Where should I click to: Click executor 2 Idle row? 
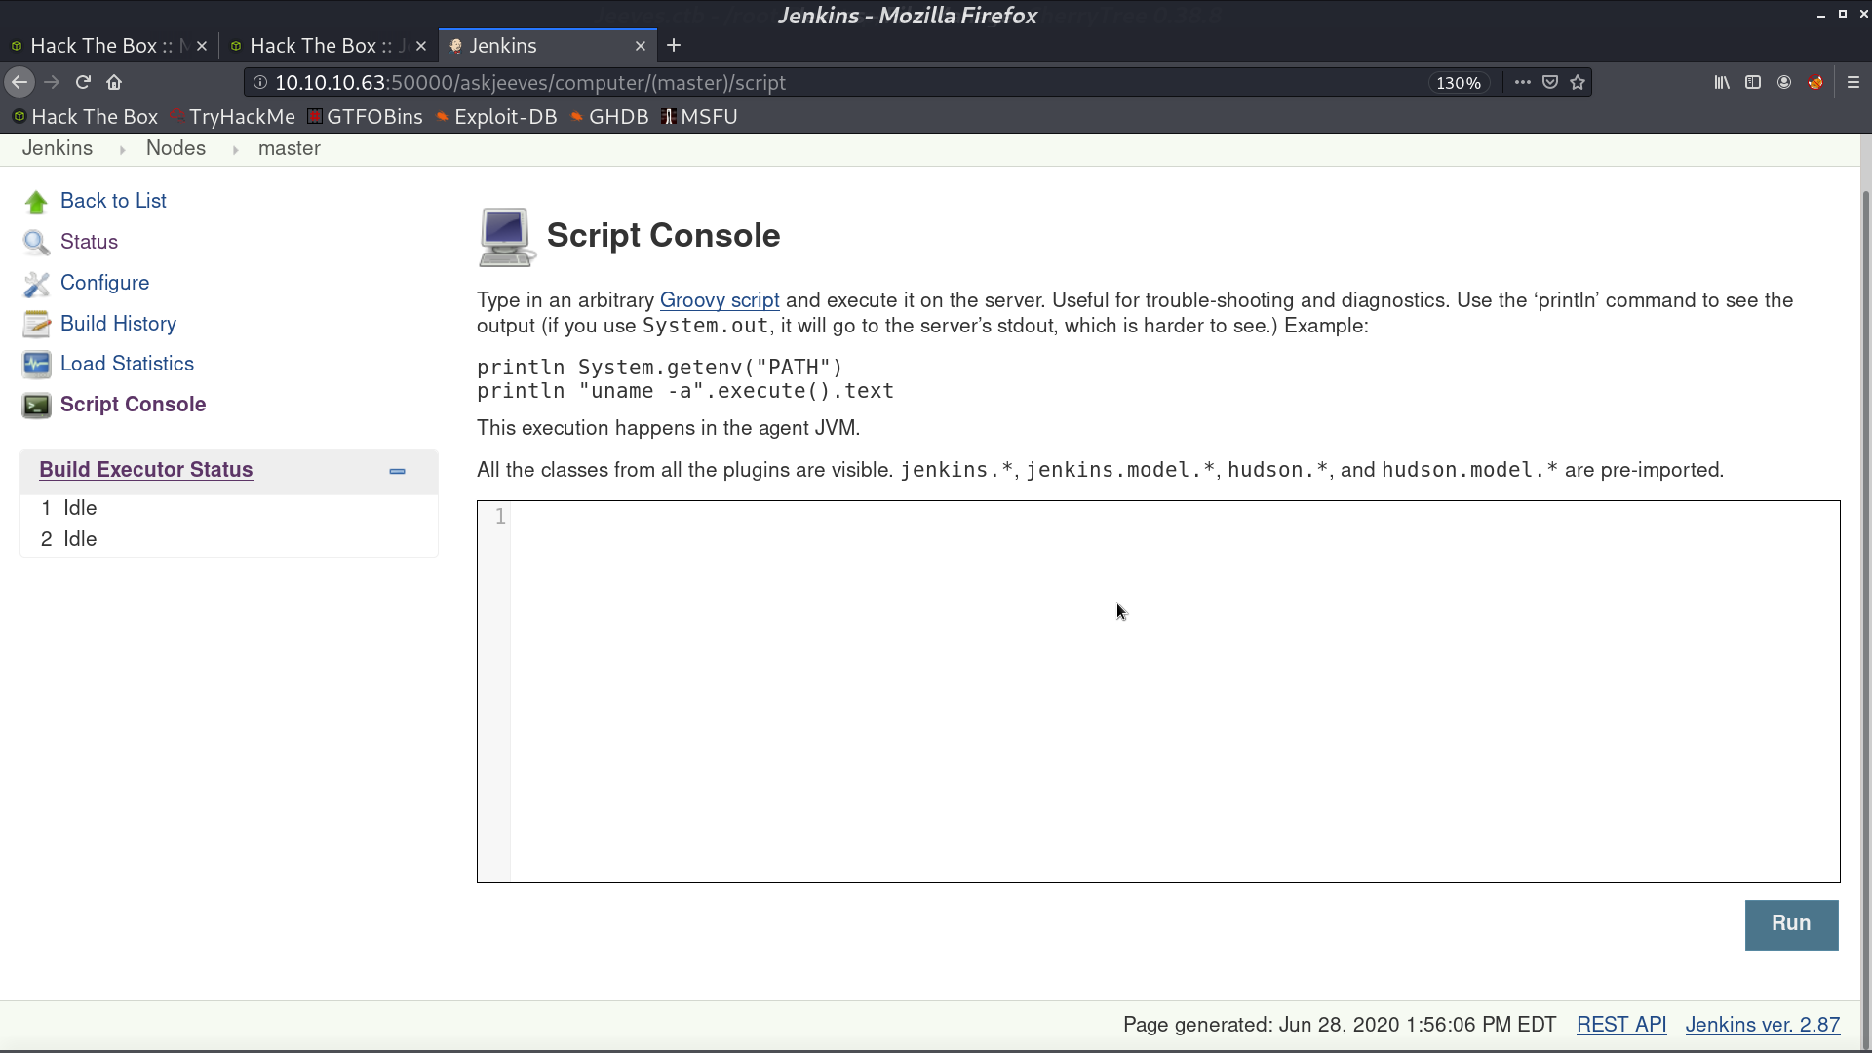[229, 539]
